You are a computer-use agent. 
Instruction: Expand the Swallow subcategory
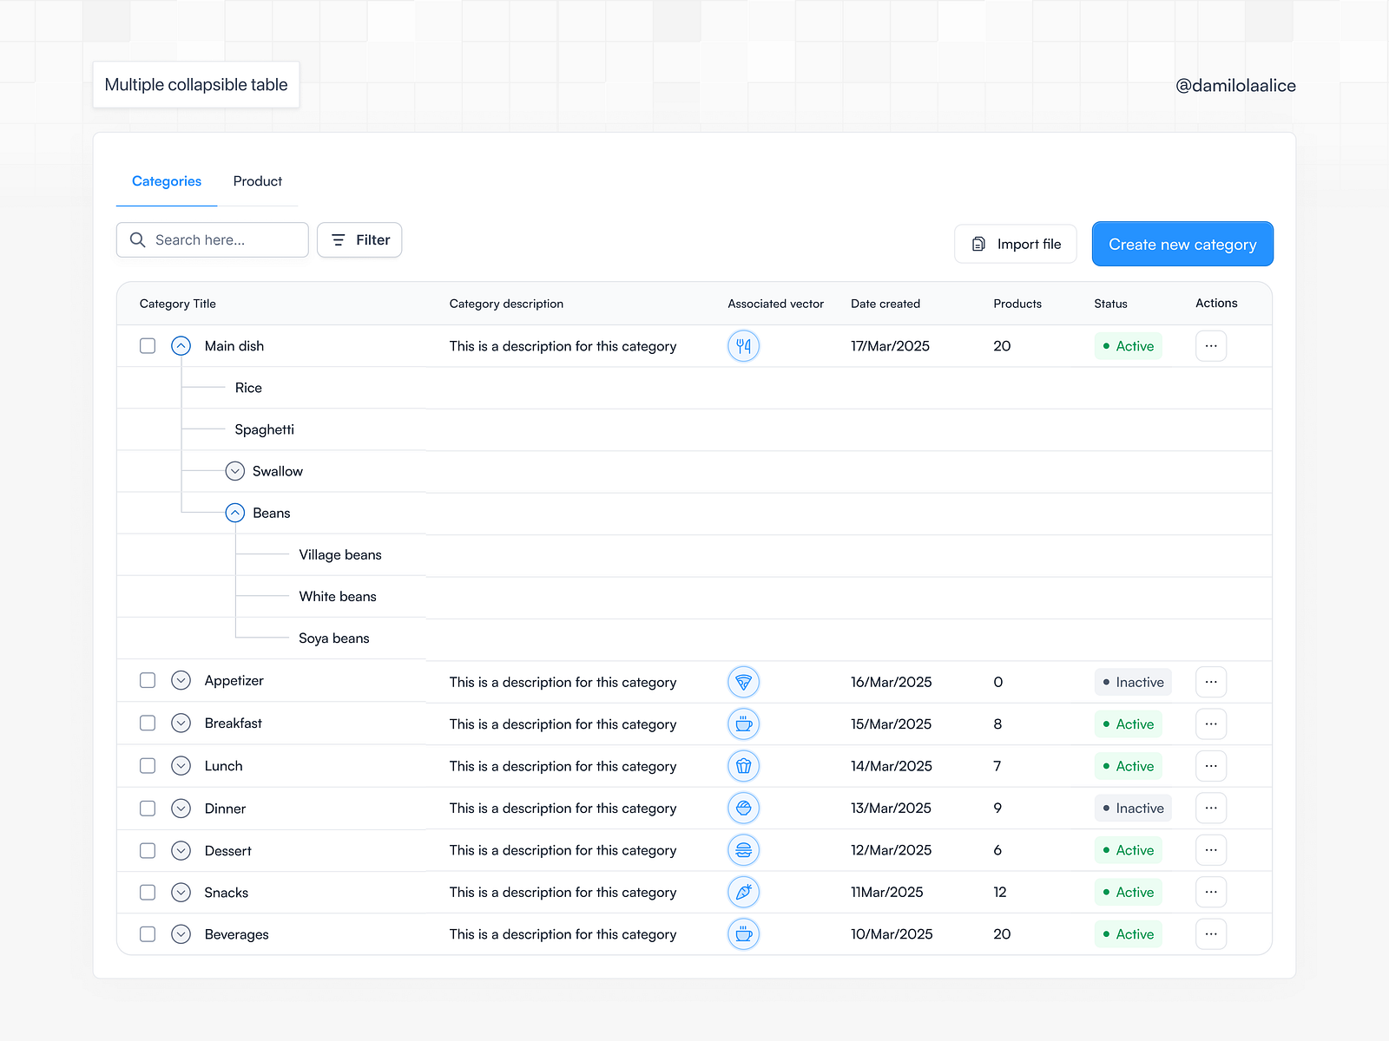(x=234, y=471)
